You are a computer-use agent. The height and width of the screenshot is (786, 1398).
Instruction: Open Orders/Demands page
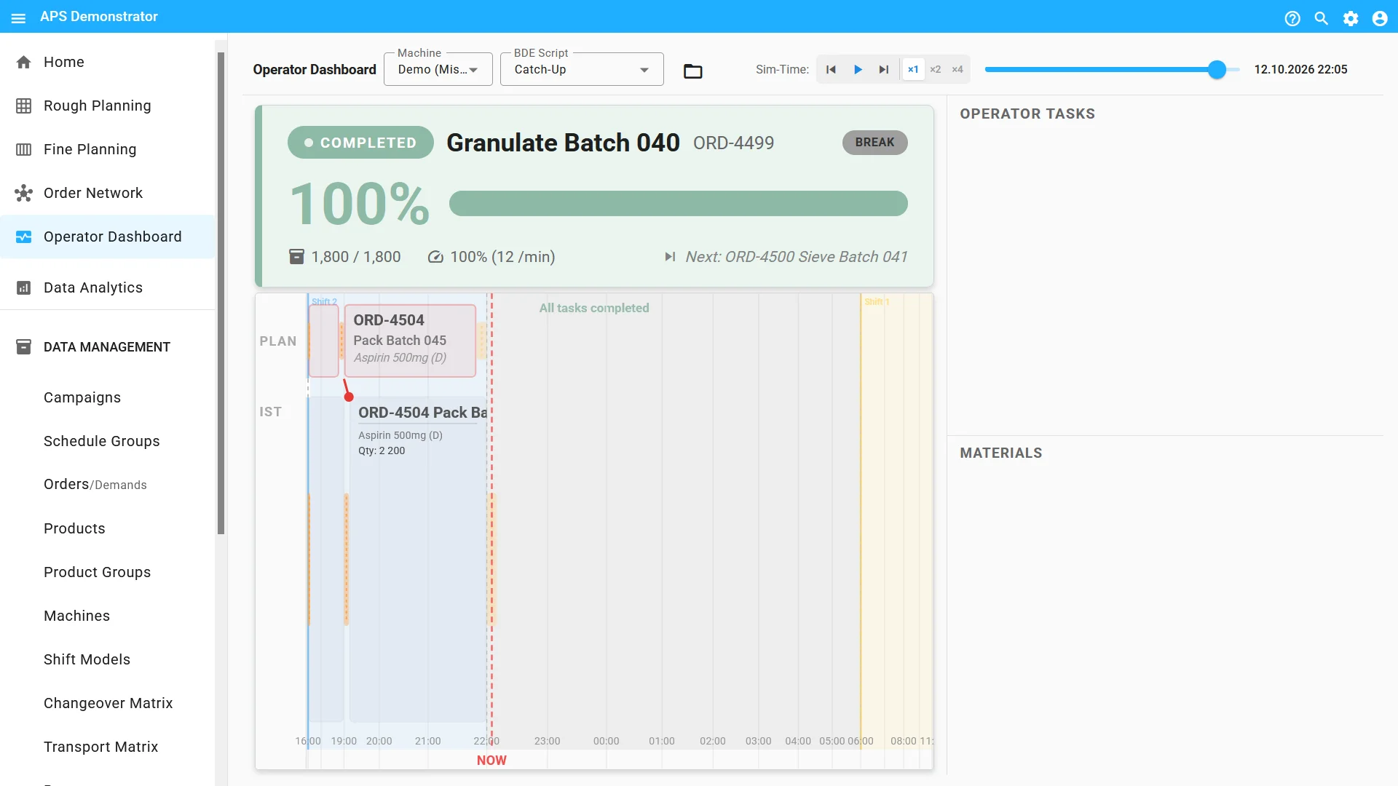pos(108,485)
